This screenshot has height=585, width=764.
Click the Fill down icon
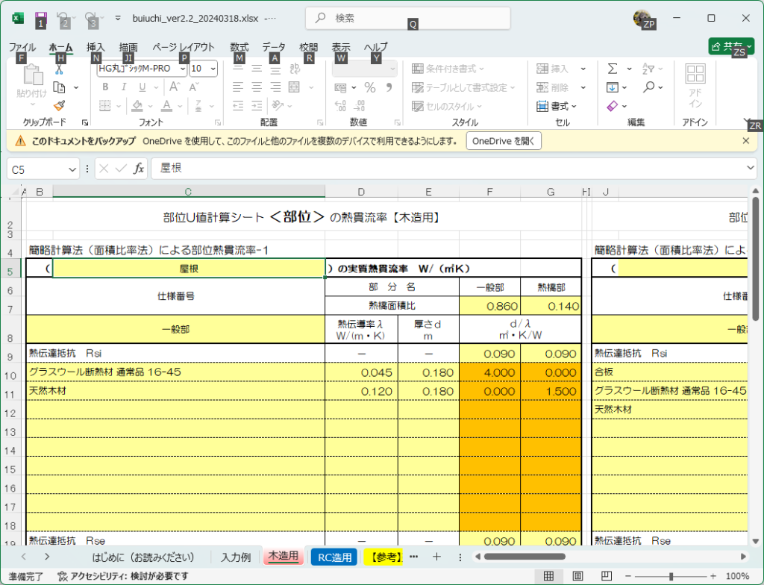613,87
